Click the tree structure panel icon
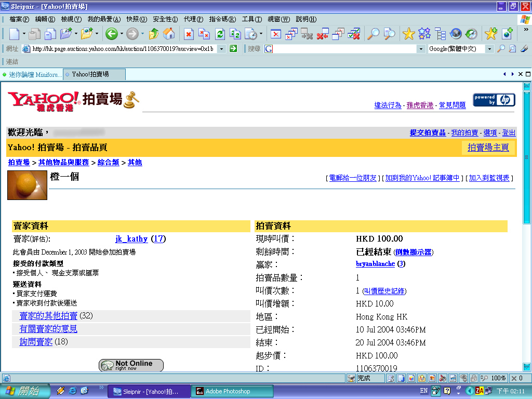Viewport: 532px width, 399px height. point(440,34)
